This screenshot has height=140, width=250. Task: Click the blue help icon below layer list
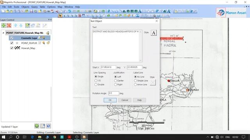(48, 126)
